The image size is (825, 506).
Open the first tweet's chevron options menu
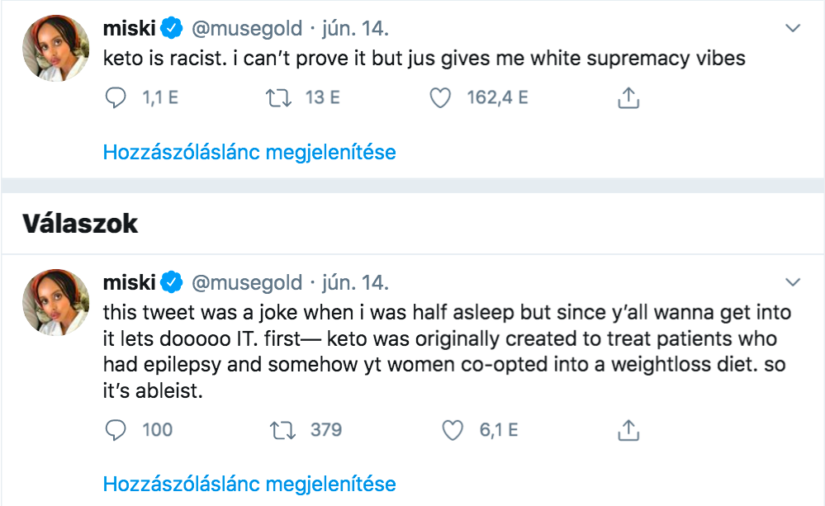click(x=793, y=29)
